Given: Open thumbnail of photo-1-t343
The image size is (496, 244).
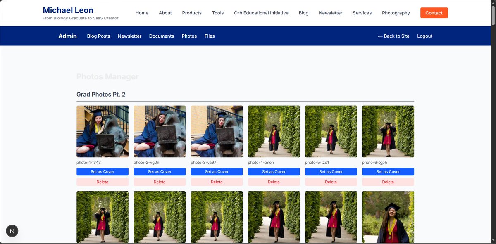Looking at the screenshot, I should coord(103,131).
